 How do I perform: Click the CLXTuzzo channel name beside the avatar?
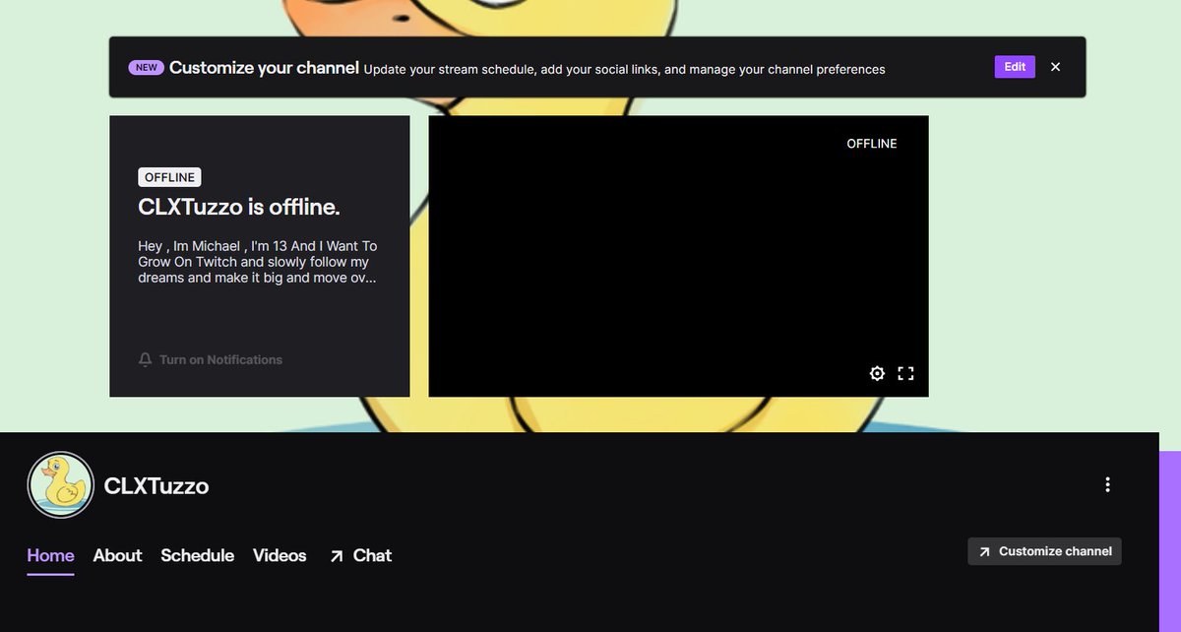pyautogui.click(x=156, y=485)
